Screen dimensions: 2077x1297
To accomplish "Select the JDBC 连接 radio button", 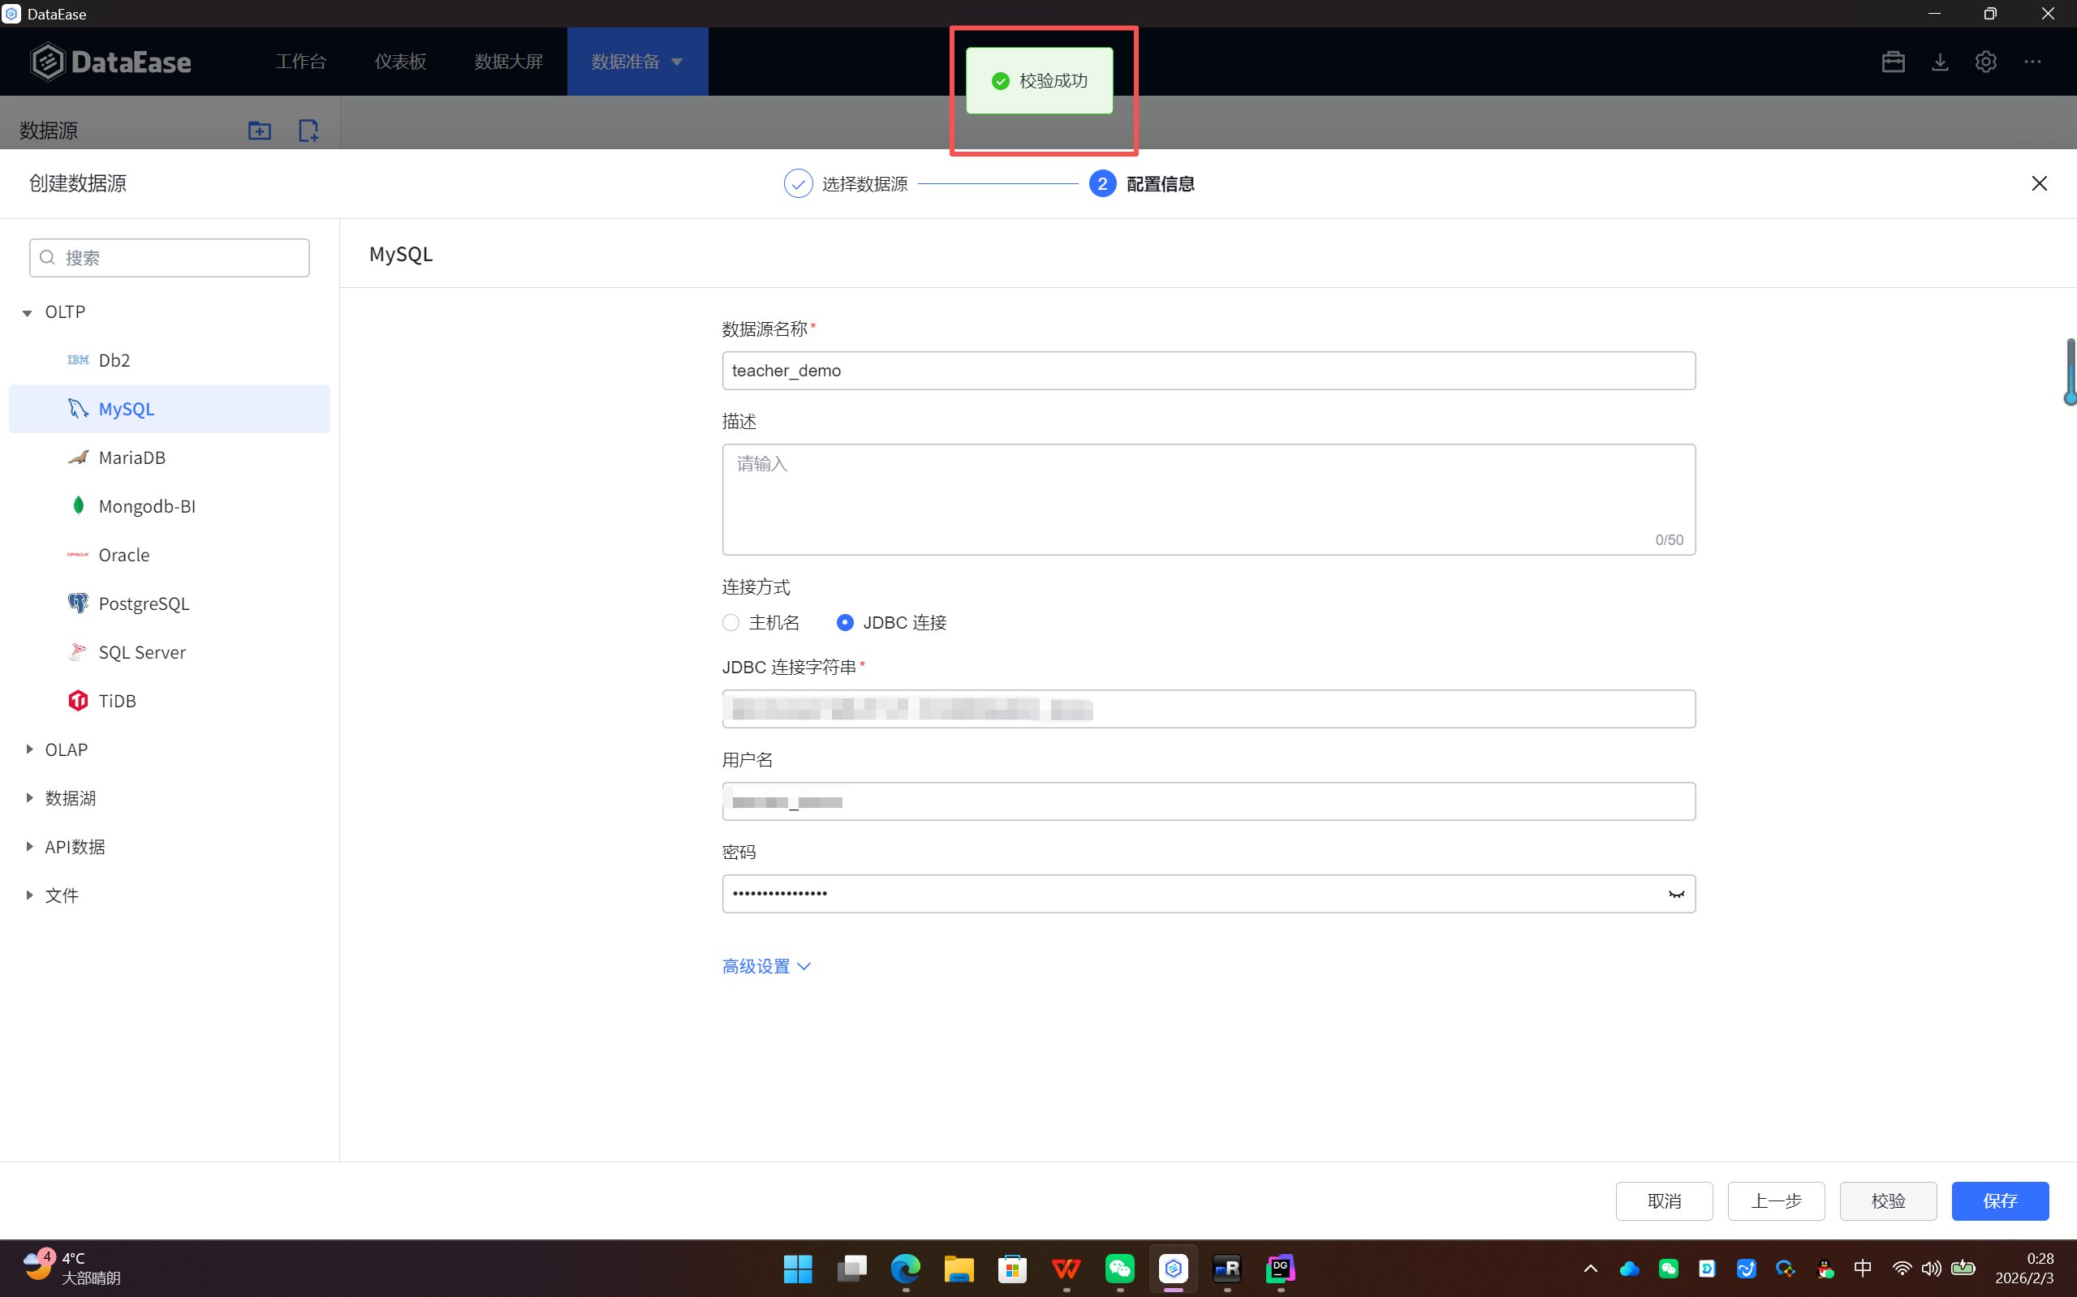I will pyautogui.click(x=846, y=623).
